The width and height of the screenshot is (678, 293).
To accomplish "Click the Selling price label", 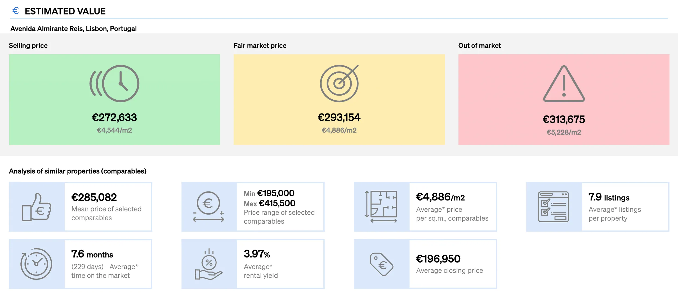I will tap(28, 46).
